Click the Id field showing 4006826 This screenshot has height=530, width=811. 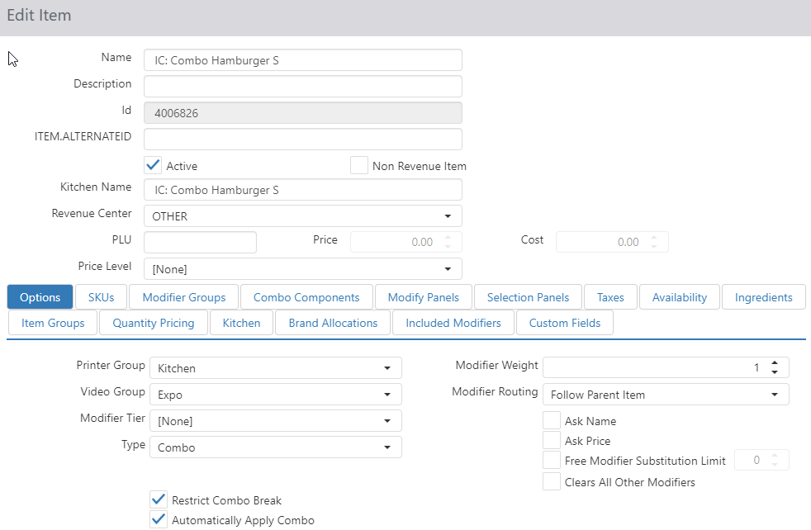pos(303,113)
